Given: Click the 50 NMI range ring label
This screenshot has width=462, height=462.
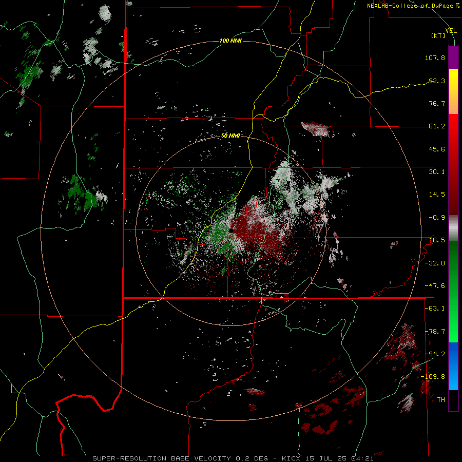Looking at the screenshot, I should point(230,136).
